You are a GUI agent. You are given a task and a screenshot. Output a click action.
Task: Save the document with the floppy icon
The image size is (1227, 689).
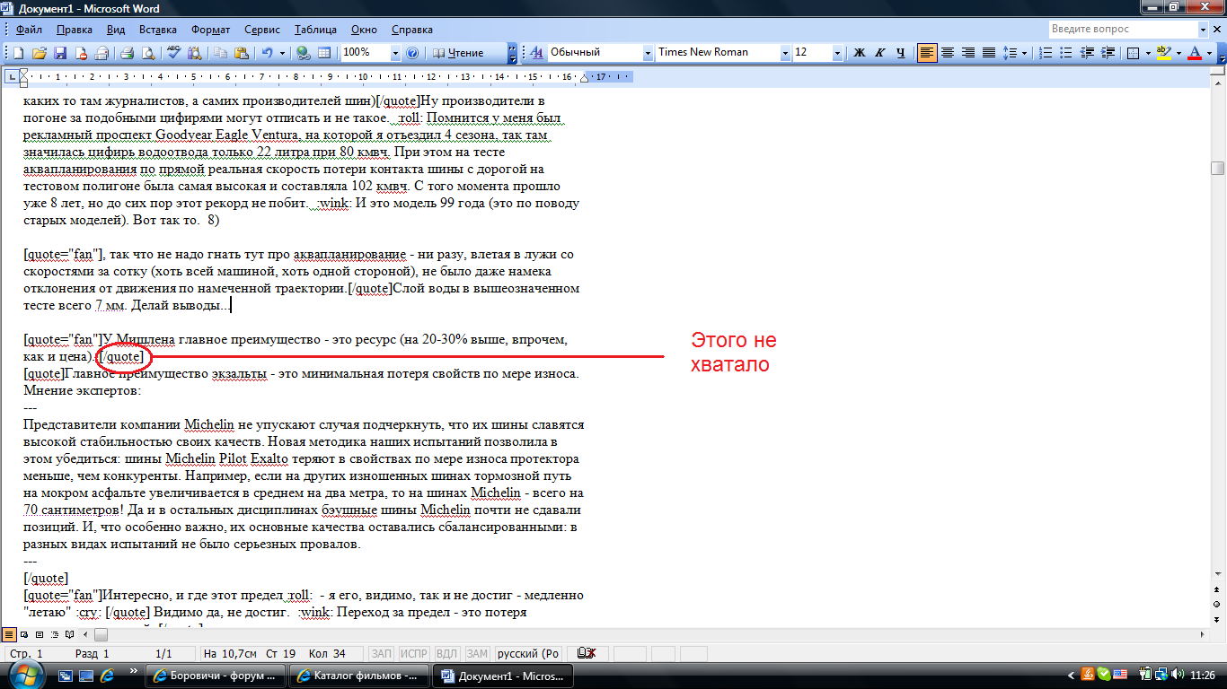coord(61,53)
